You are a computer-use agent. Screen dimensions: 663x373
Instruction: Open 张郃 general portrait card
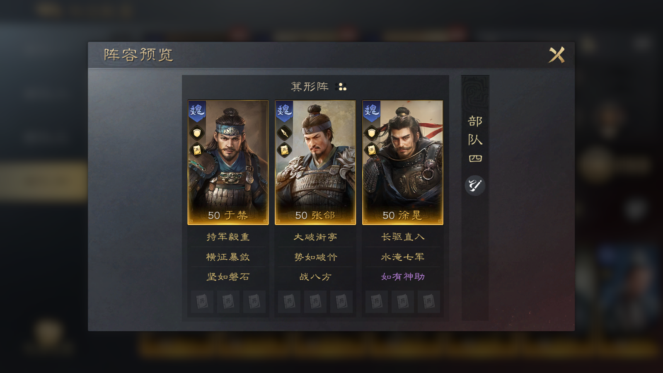pyautogui.click(x=315, y=162)
